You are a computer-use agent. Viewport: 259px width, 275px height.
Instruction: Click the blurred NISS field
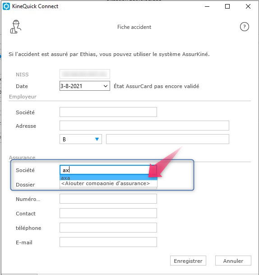pos(85,74)
